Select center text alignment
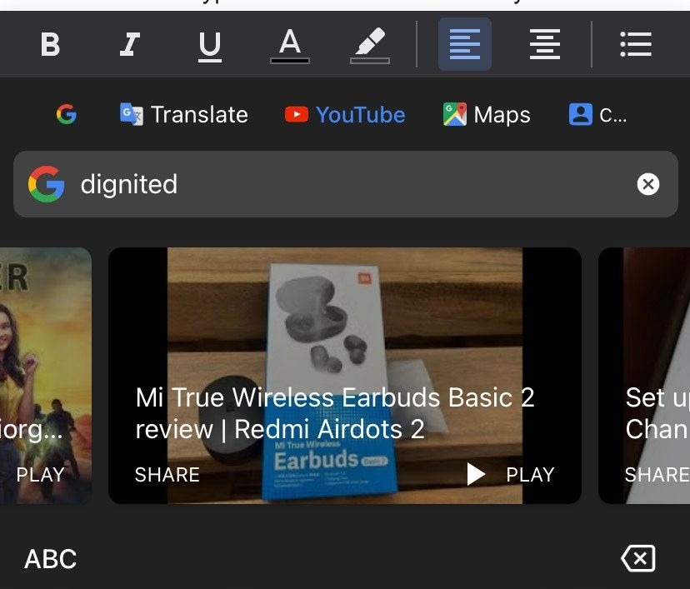The width and height of the screenshot is (690, 589). click(x=545, y=44)
